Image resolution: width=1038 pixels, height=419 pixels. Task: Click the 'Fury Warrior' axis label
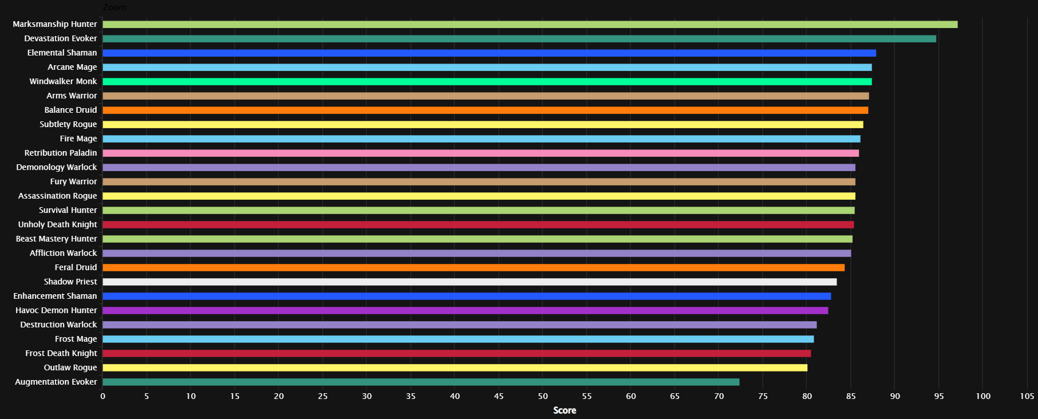74,181
